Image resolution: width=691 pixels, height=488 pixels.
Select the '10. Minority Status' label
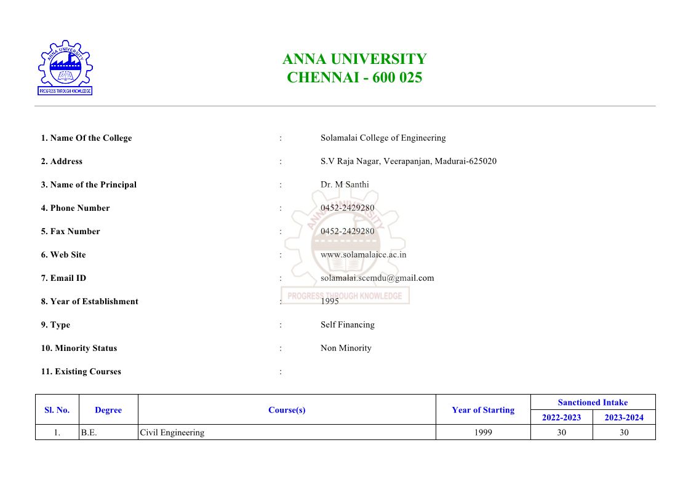click(x=79, y=348)
